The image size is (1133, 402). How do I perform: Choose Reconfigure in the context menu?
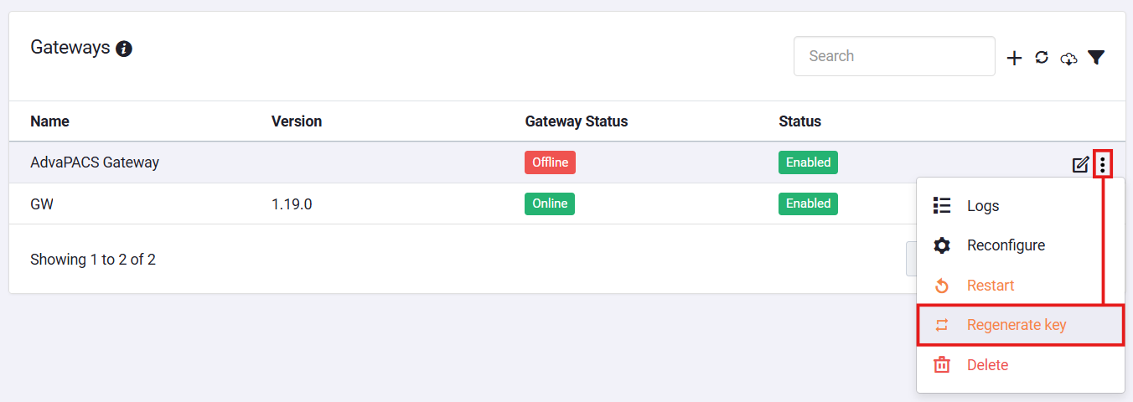[x=1021, y=245]
